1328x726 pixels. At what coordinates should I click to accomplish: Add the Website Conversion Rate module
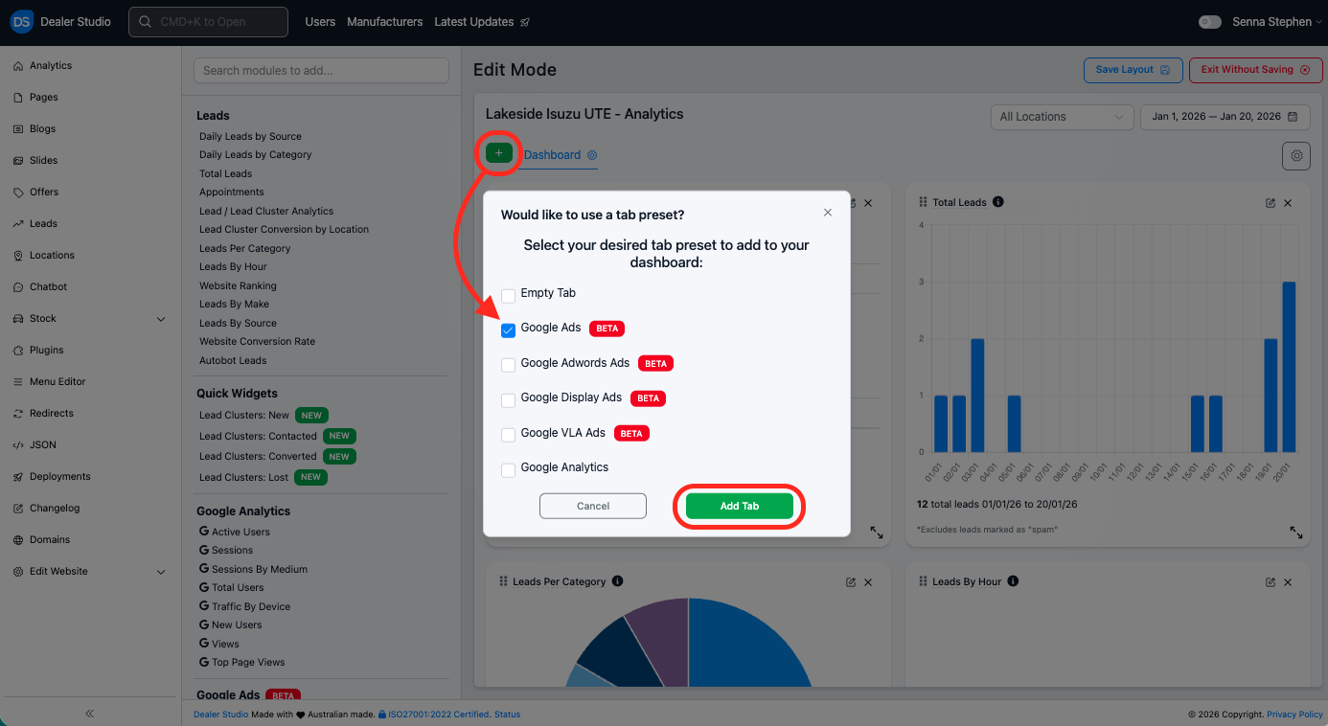tap(257, 341)
